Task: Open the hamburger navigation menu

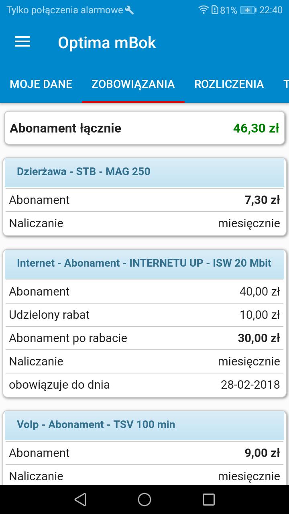Action: (x=22, y=42)
